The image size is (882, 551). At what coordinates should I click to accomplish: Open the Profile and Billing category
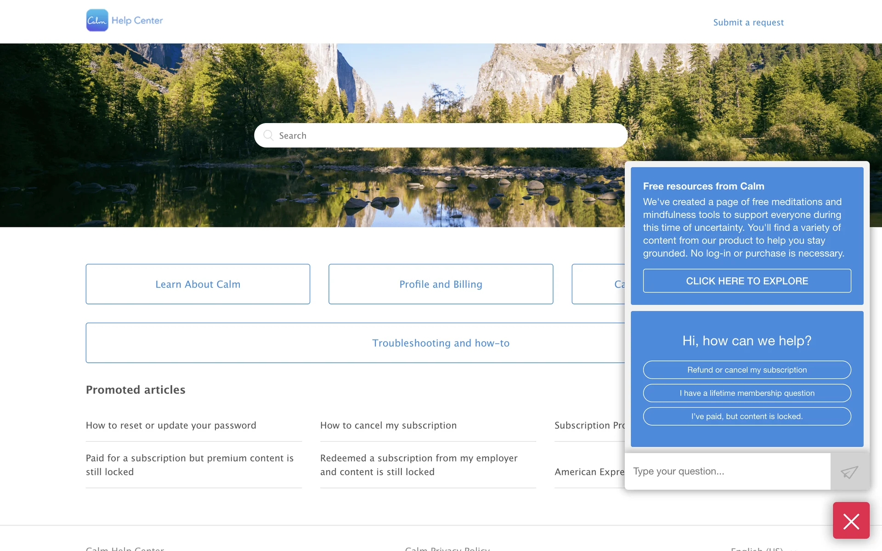click(x=441, y=284)
